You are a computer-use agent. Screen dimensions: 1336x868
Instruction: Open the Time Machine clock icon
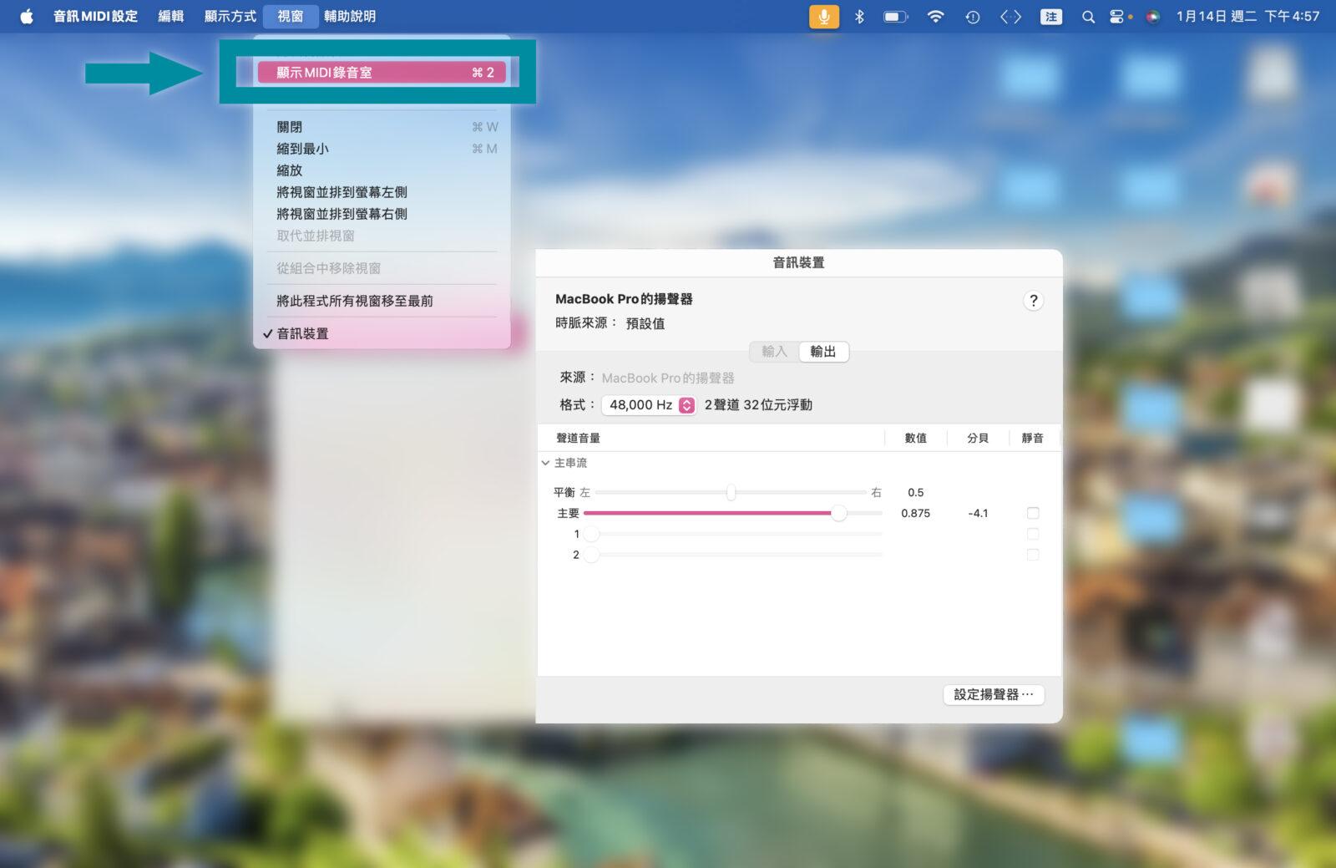(x=972, y=16)
